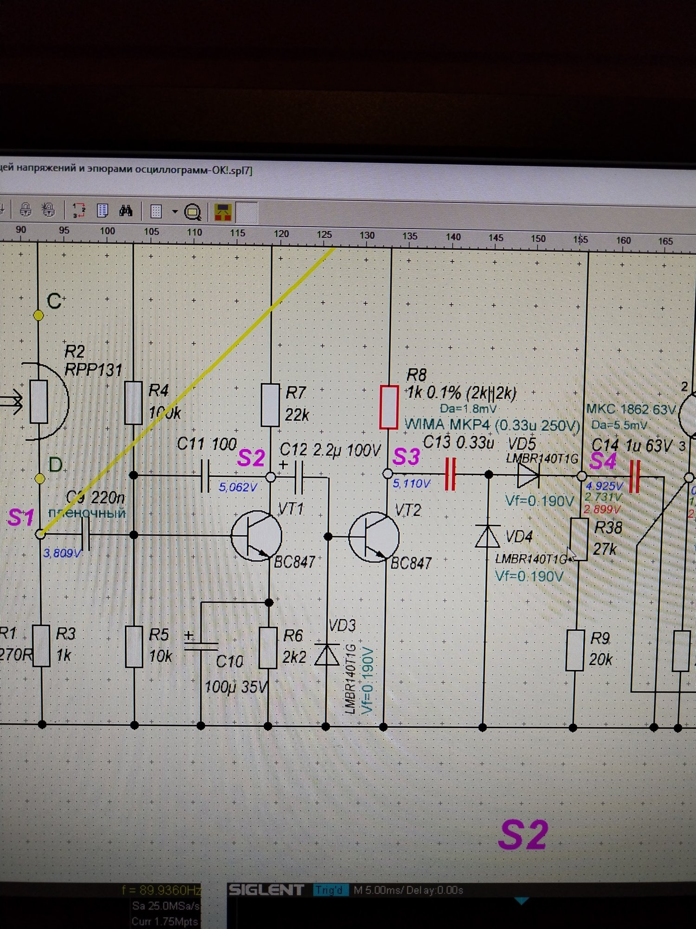Select the R38 27k resistor body
The height and width of the screenshot is (929, 696).
coord(579,539)
